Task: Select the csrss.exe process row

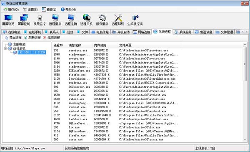Action: pos(116,139)
